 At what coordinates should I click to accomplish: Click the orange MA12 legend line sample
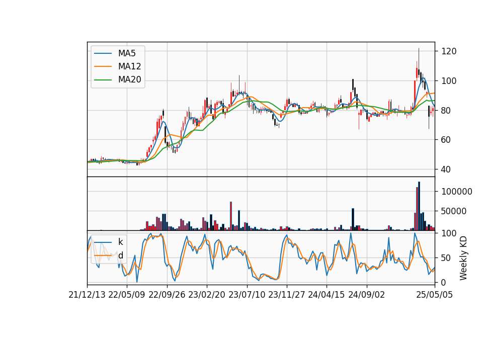(103, 67)
